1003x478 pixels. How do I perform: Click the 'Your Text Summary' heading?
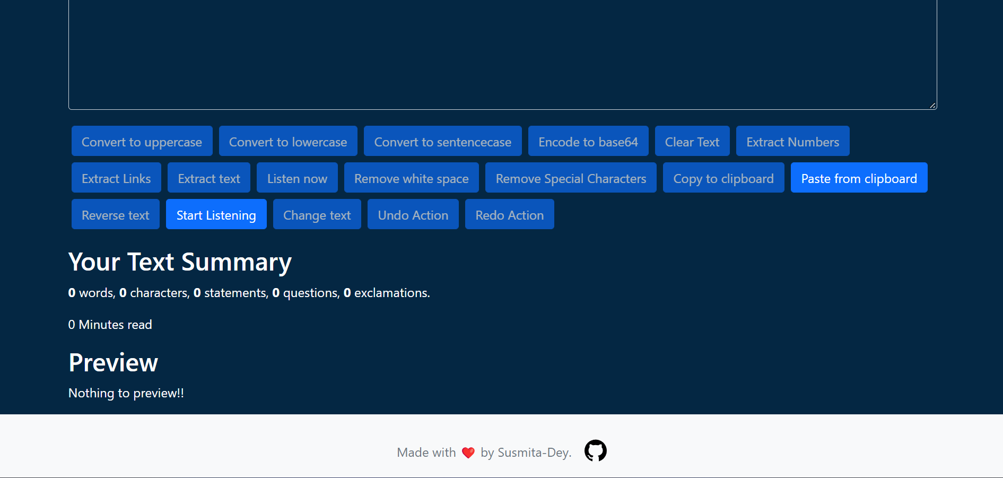coord(180,262)
